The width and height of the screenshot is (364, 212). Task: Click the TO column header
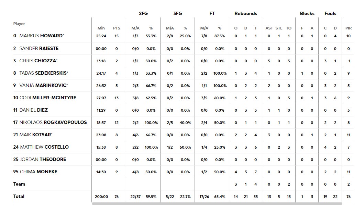click(289, 28)
